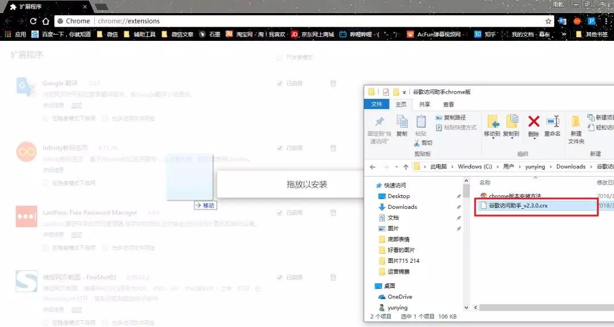Remove Google 翻译 via its trash icon
This screenshot has height=327, width=614.
(333, 83)
